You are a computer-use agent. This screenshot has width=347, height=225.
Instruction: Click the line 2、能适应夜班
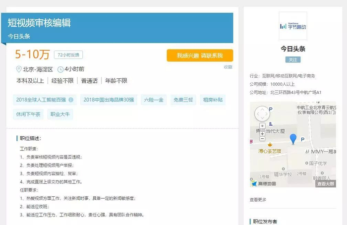(x=34, y=207)
